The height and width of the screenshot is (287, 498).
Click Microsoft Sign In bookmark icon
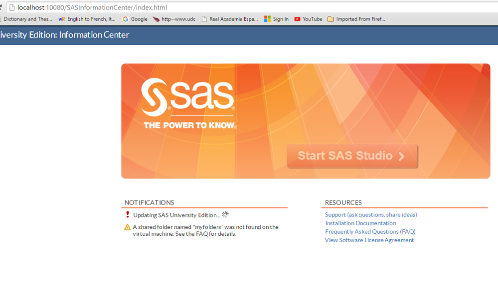[x=267, y=19]
